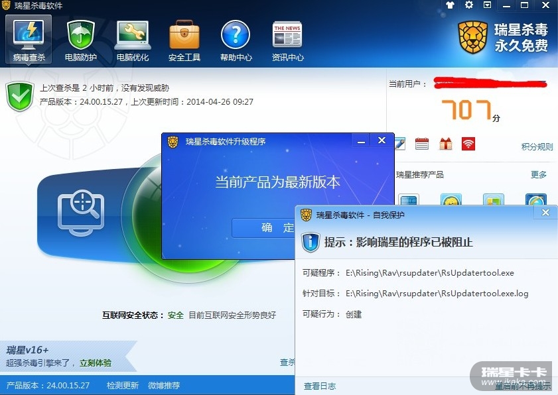Open the calendar check-in icon
The height and width of the screenshot is (395, 558).
(x=422, y=144)
